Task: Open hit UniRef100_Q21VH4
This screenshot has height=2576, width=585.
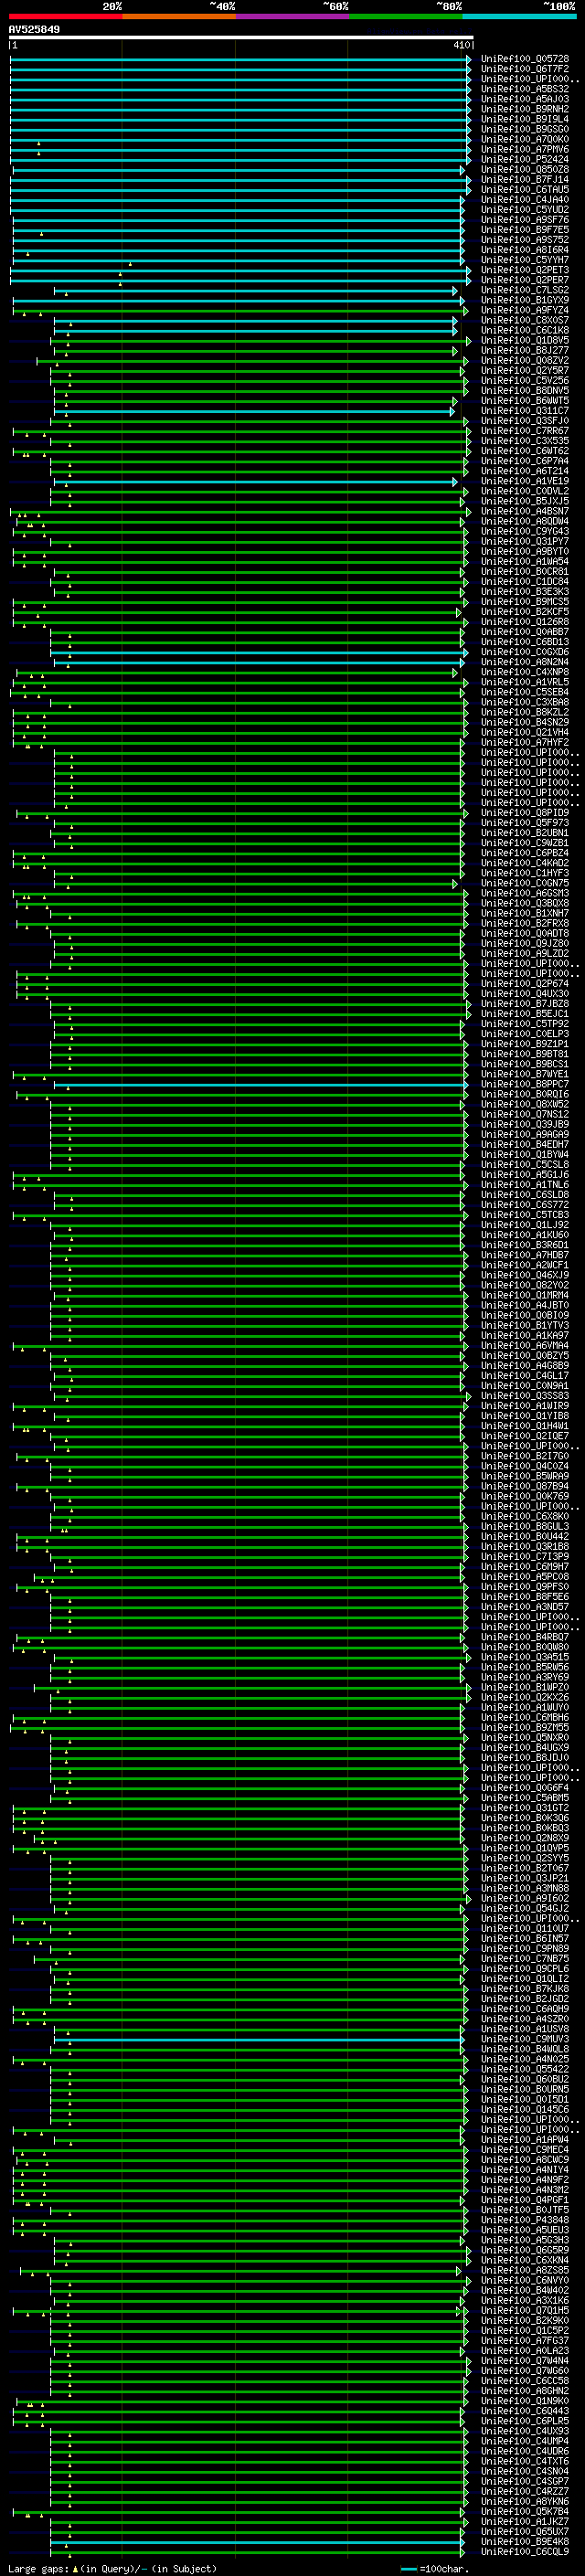Action: pyautogui.click(x=524, y=732)
